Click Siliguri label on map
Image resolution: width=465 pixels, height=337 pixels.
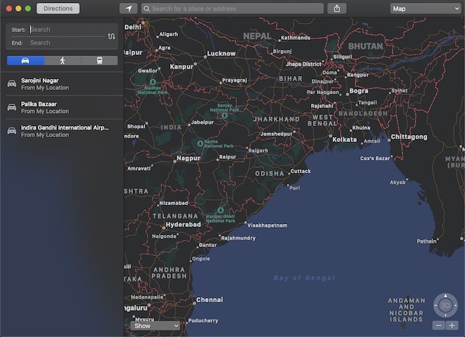pyautogui.click(x=342, y=57)
